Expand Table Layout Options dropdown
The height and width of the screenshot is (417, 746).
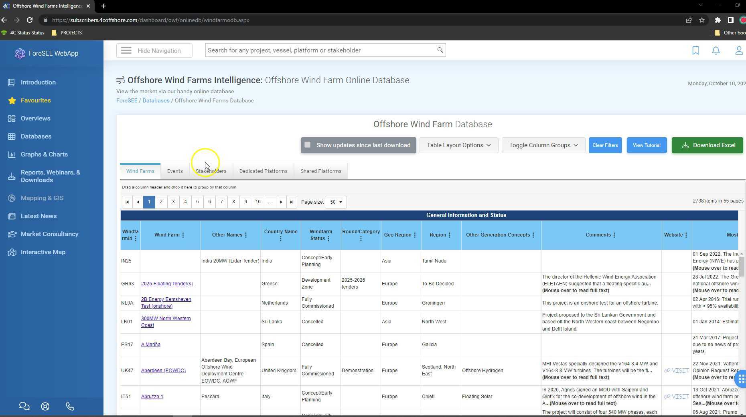pos(458,145)
